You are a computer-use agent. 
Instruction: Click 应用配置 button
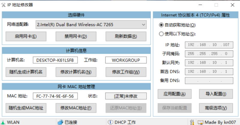tap(174, 94)
